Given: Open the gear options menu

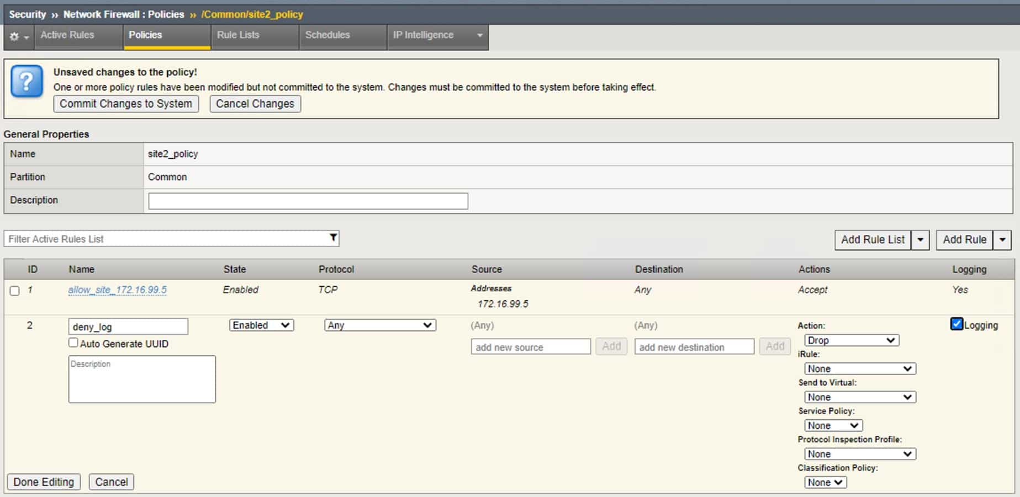Looking at the screenshot, I should (x=18, y=36).
